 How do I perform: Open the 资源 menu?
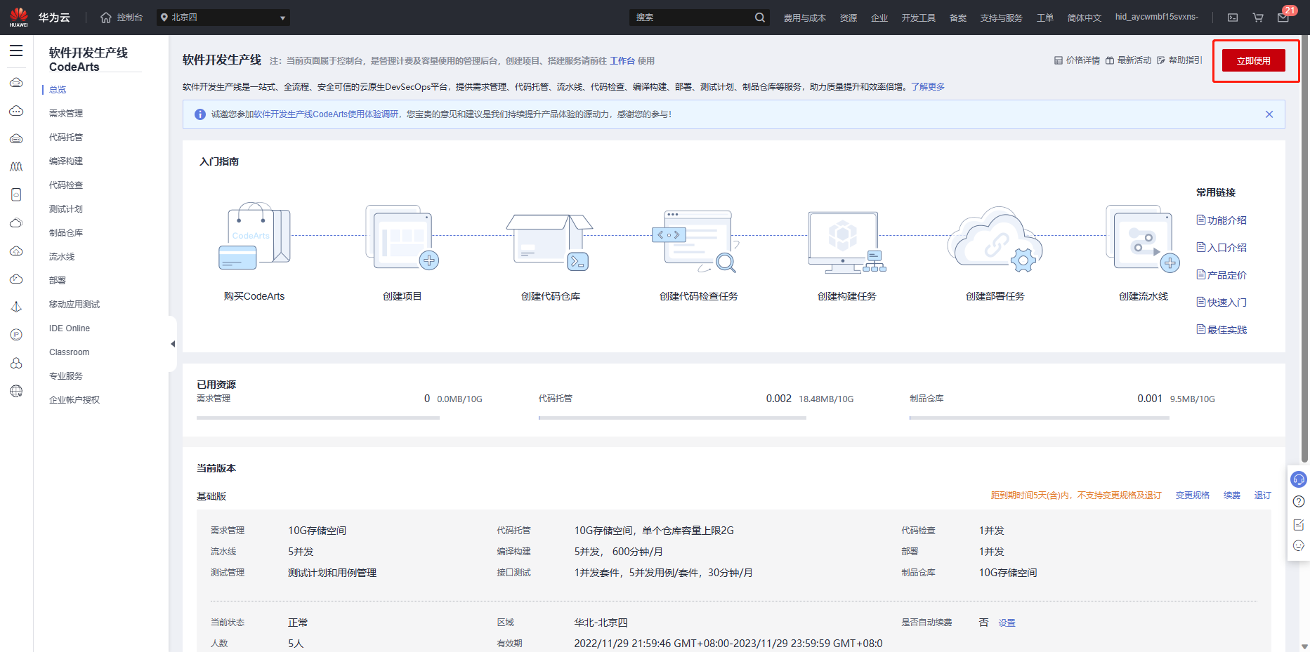click(x=848, y=18)
